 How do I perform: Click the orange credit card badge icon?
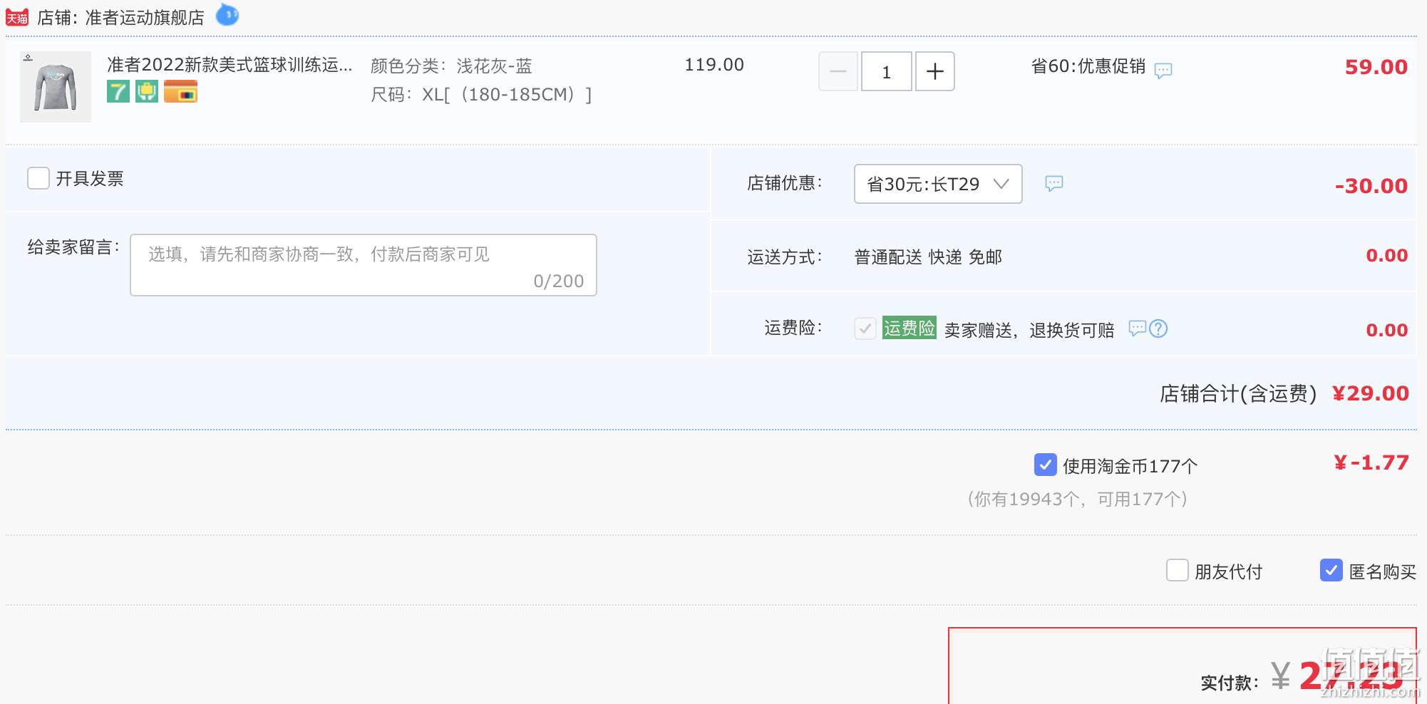click(x=180, y=92)
